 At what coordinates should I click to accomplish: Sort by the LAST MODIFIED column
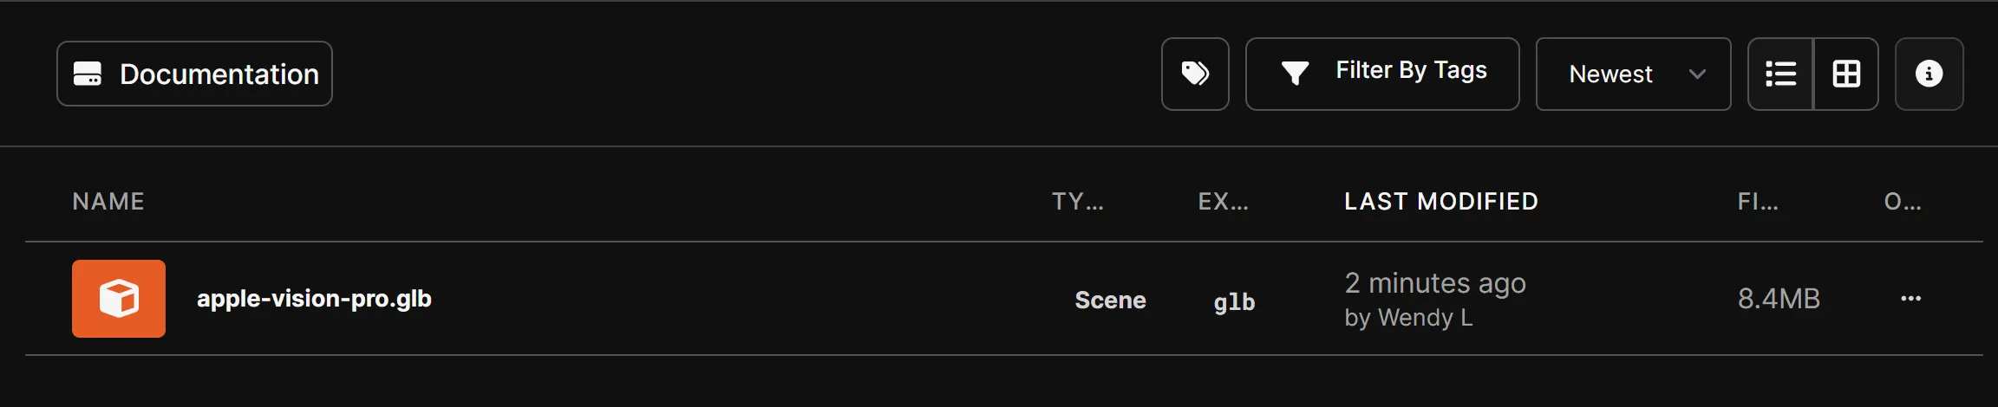click(1441, 202)
